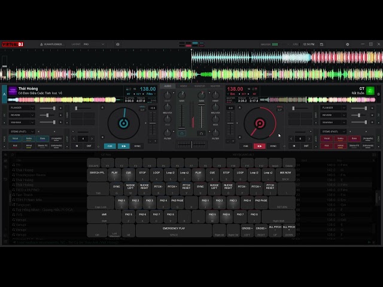The height and width of the screenshot is (287, 383).
Task: Set loop OUT on right deck
Action: pos(306,146)
